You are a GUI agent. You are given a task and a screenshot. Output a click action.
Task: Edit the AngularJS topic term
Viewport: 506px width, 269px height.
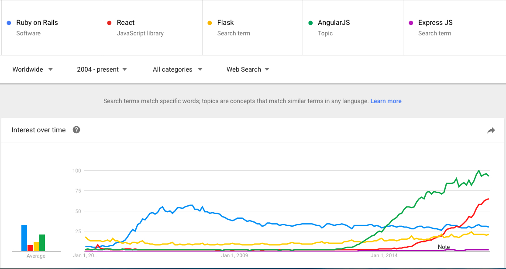tap(353, 28)
